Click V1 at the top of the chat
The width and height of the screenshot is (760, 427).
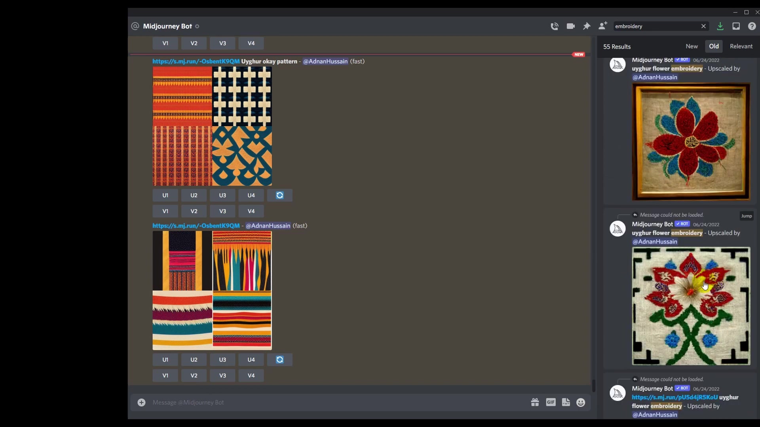pos(165,43)
